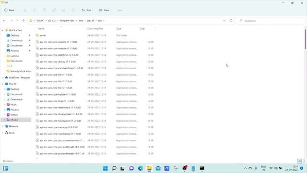Open Music under This PC
This screenshot has width=307, height=173.
coord(13,105)
